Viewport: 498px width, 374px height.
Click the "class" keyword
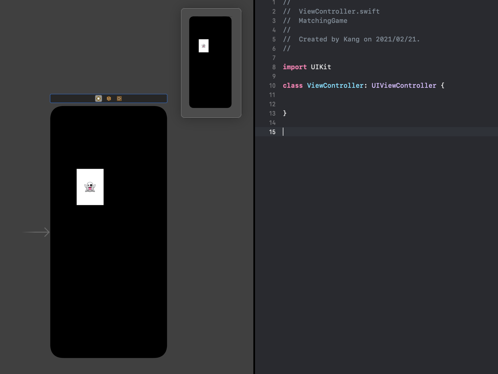[x=293, y=86]
